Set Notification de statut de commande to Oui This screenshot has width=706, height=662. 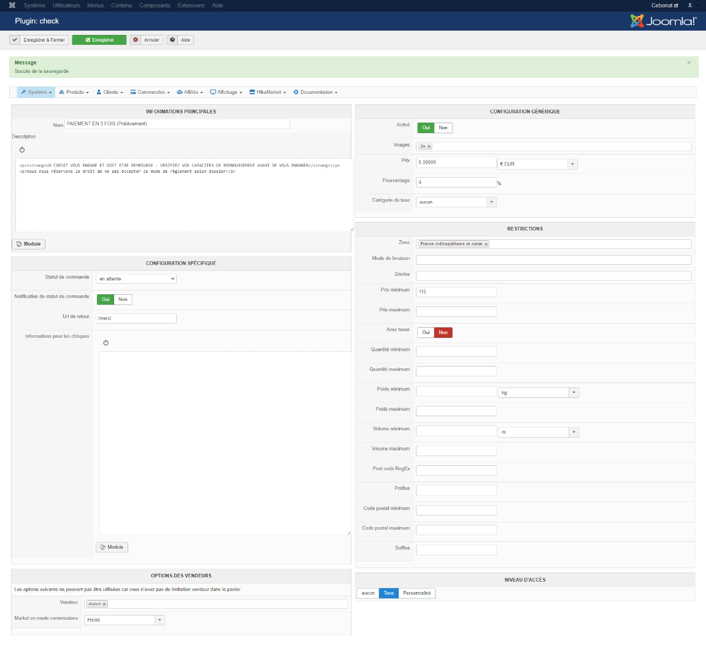(x=106, y=299)
